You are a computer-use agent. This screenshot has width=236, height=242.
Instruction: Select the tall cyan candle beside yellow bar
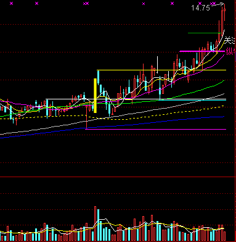(x=98, y=78)
